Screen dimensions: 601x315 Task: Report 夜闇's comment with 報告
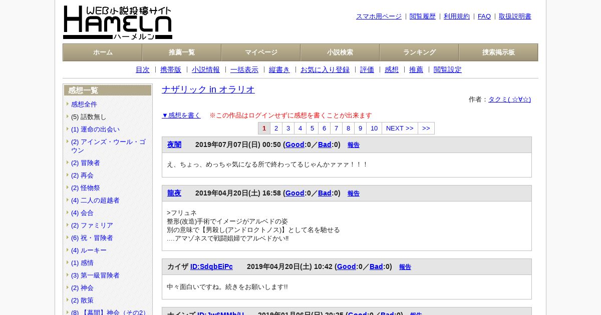click(x=354, y=145)
